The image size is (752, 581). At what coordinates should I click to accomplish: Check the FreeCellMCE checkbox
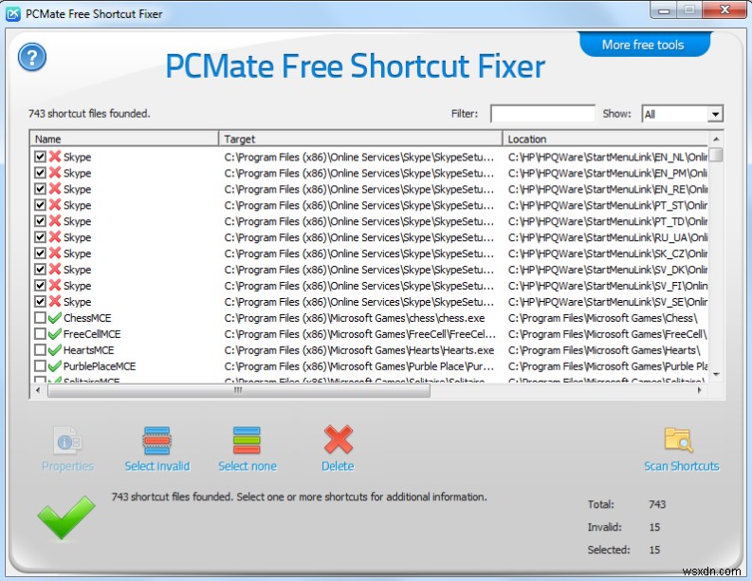point(40,334)
